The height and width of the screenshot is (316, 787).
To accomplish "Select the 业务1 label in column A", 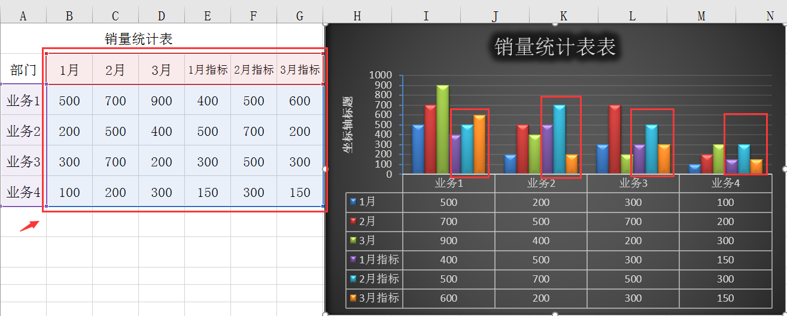I will (23, 100).
